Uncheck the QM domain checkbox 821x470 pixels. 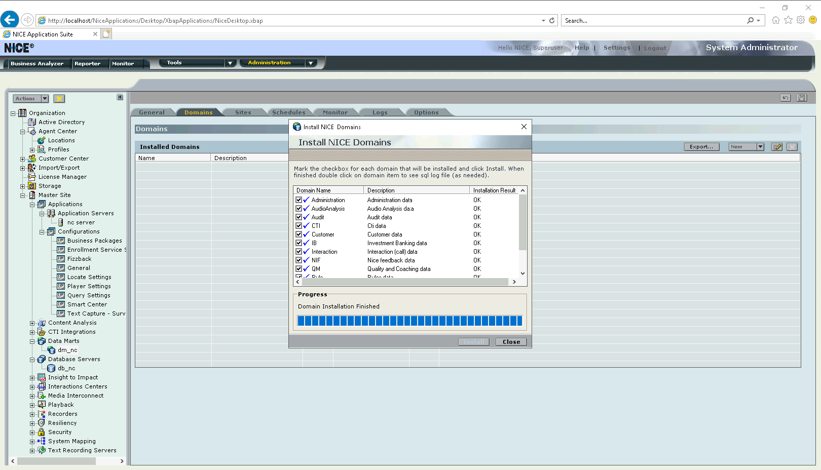(298, 269)
